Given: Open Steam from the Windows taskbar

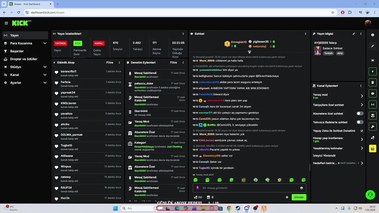Looking at the screenshot, I should tap(238, 208).
